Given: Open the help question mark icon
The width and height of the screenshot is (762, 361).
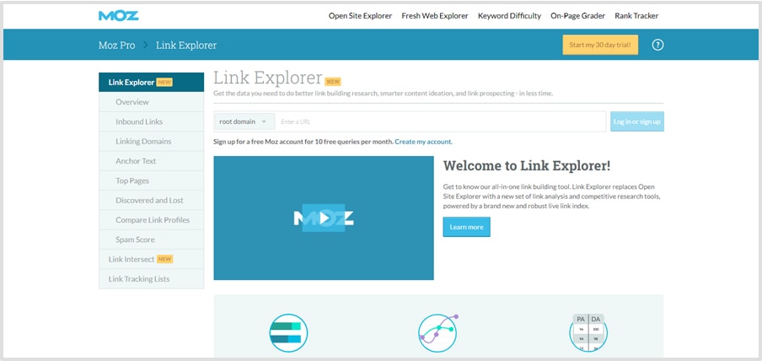Looking at the screenshot, I should click(x=657, y=46).
